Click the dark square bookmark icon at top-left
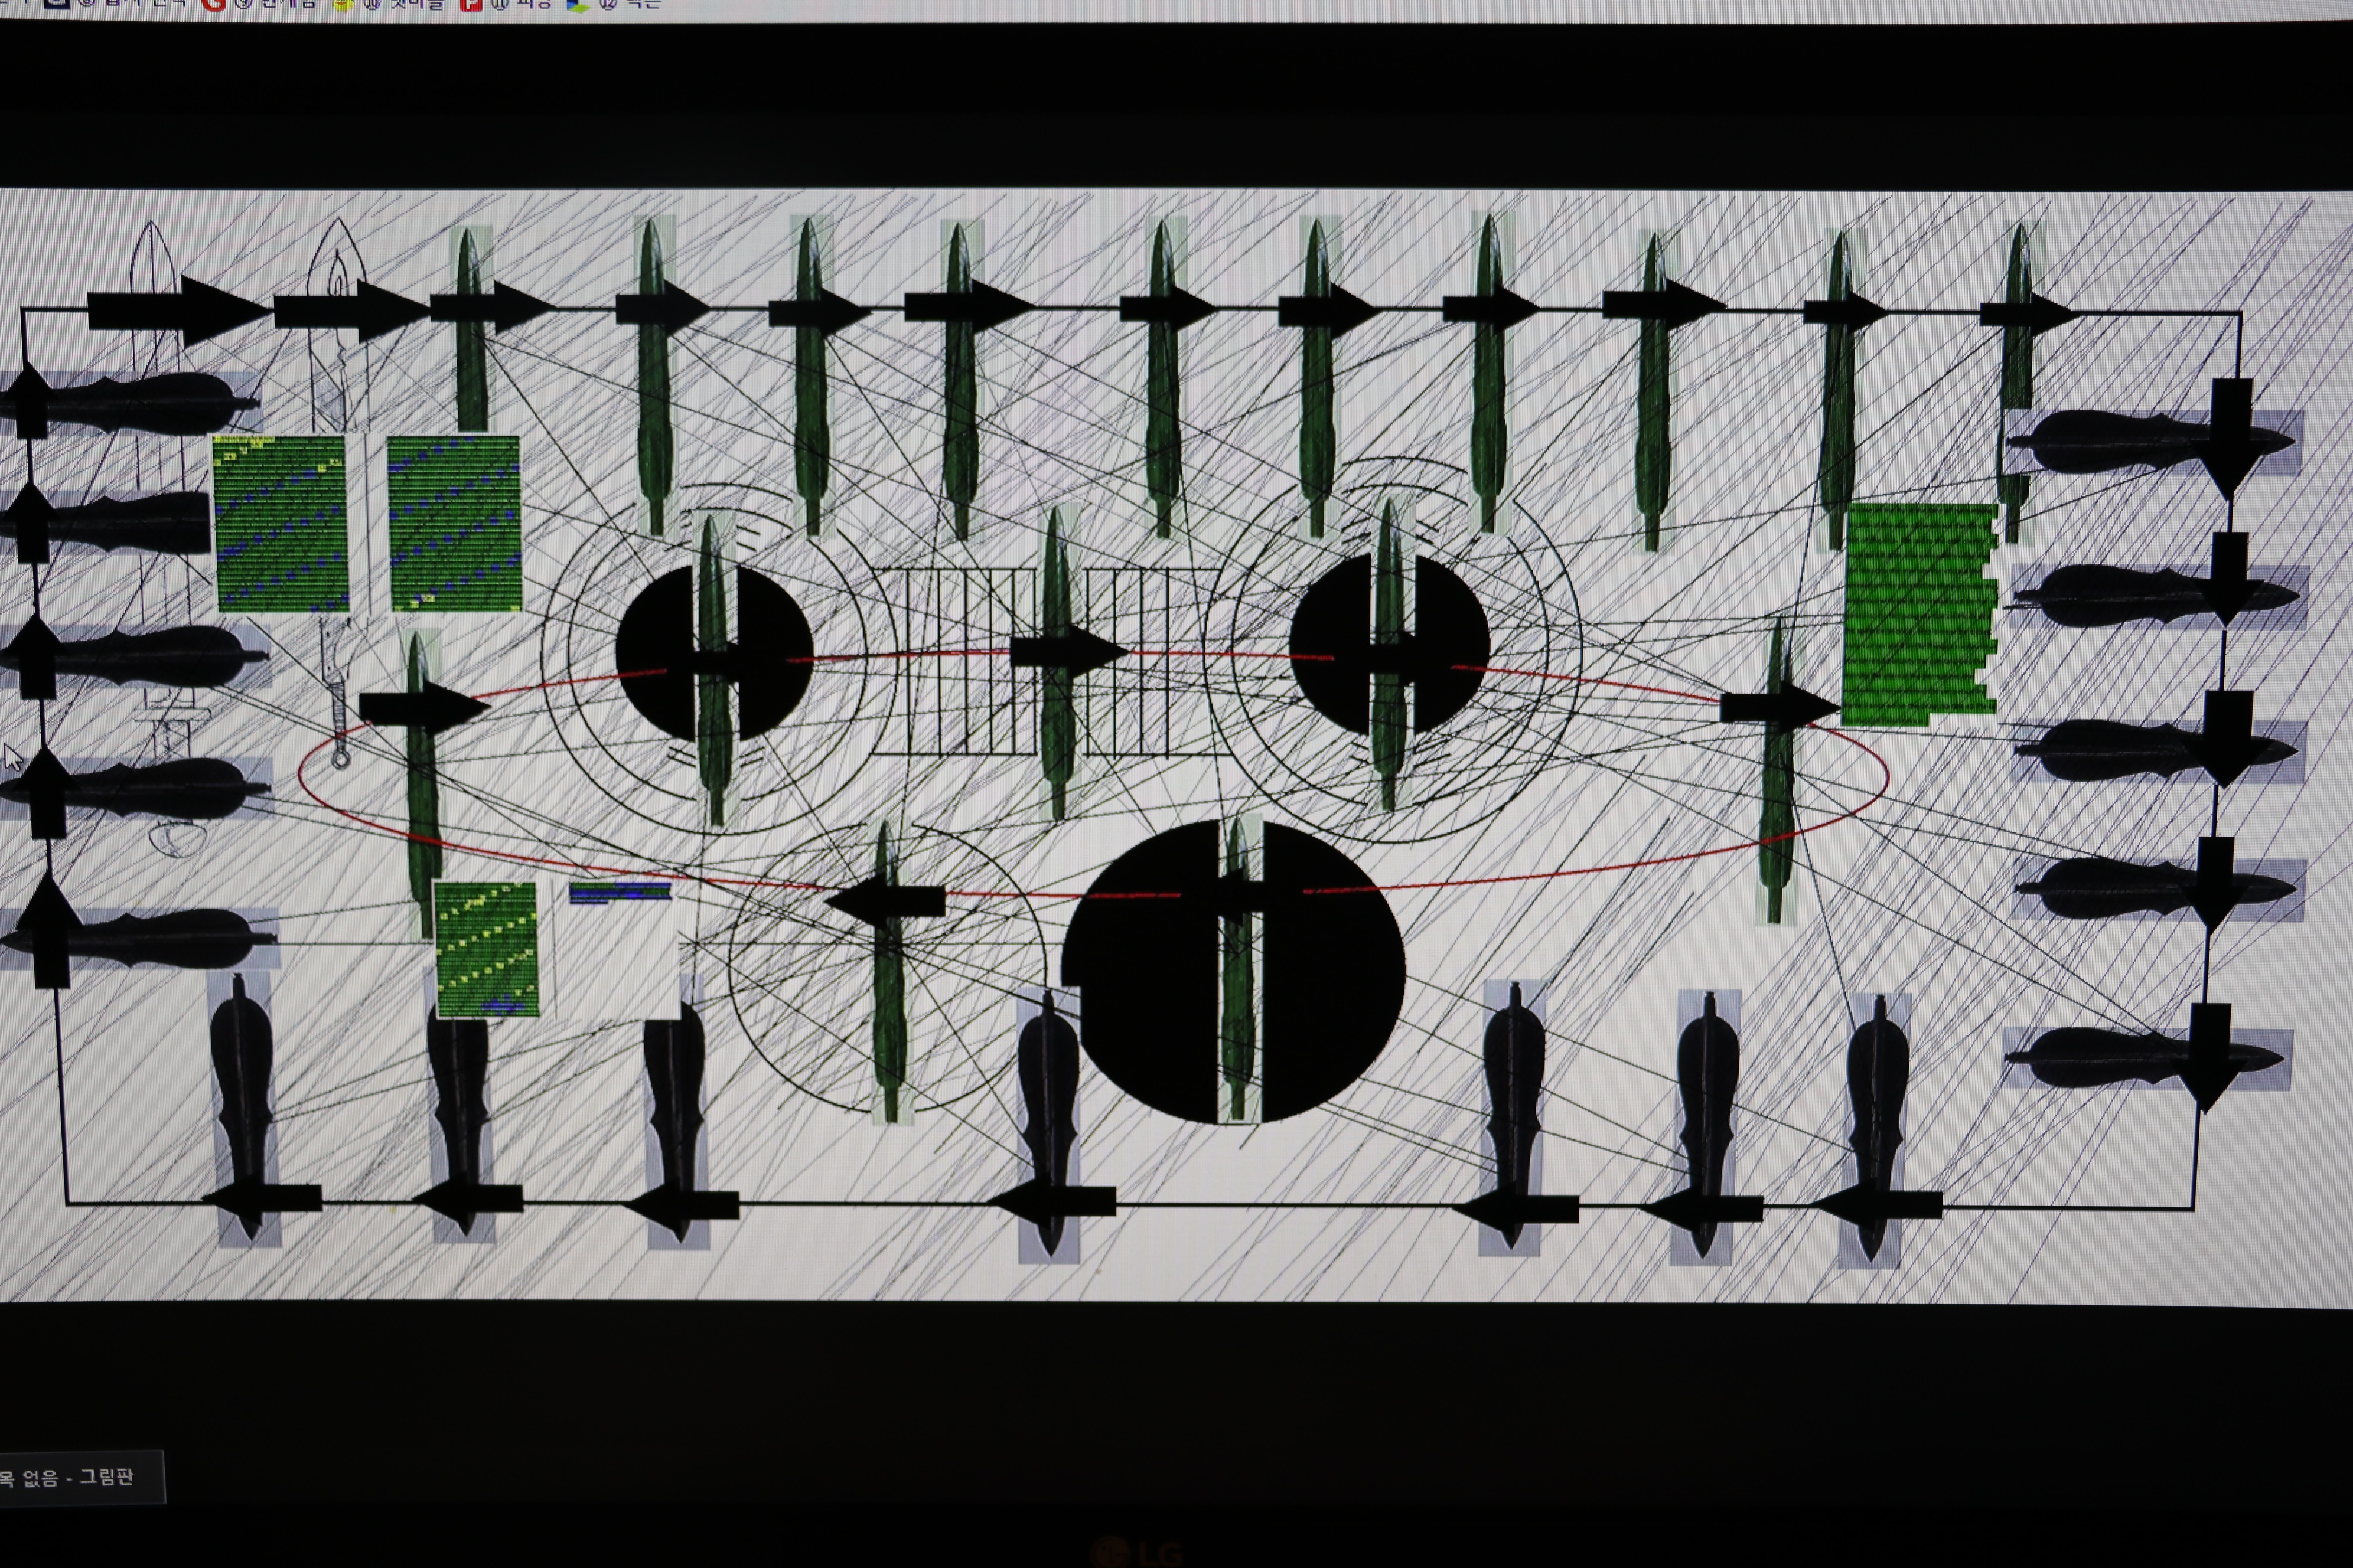2353x1568 pixels. click(56, 3)
